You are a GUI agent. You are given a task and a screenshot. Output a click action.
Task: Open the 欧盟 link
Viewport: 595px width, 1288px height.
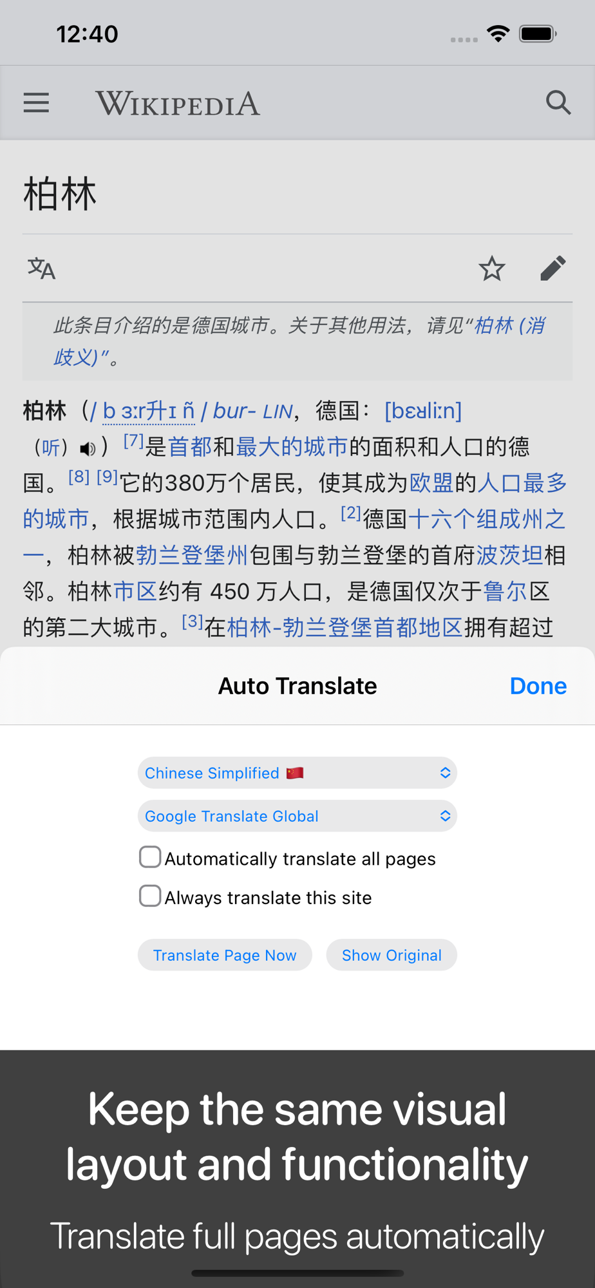click(x=432, y=483)
